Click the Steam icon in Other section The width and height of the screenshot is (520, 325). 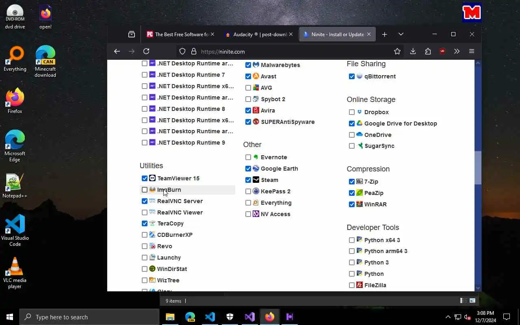(x=256, y=180)
